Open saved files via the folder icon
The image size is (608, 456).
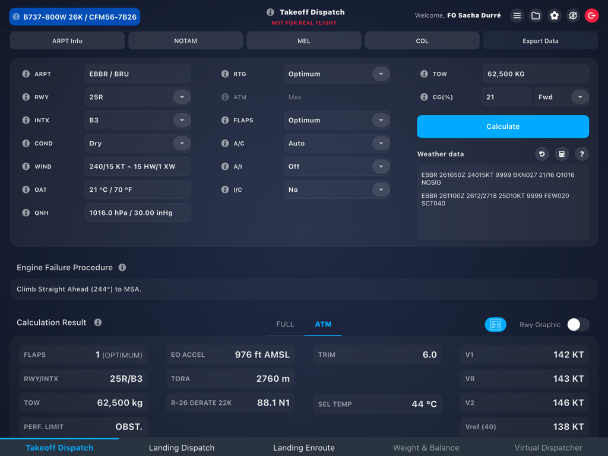click(536, 15)
